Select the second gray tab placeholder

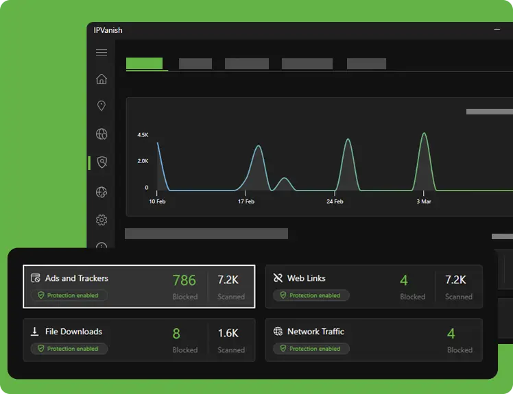[195, 64]
